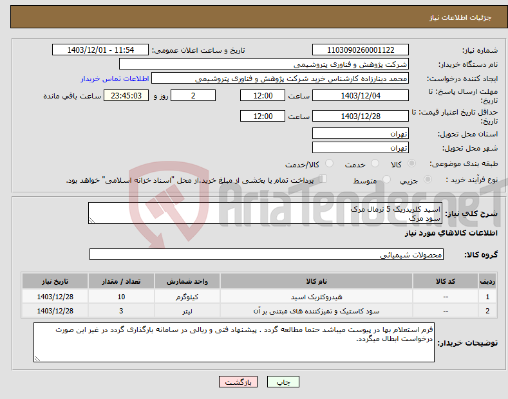Click the delivery province field تهران
Screen dimensions: 508x399
click(361, 133)
